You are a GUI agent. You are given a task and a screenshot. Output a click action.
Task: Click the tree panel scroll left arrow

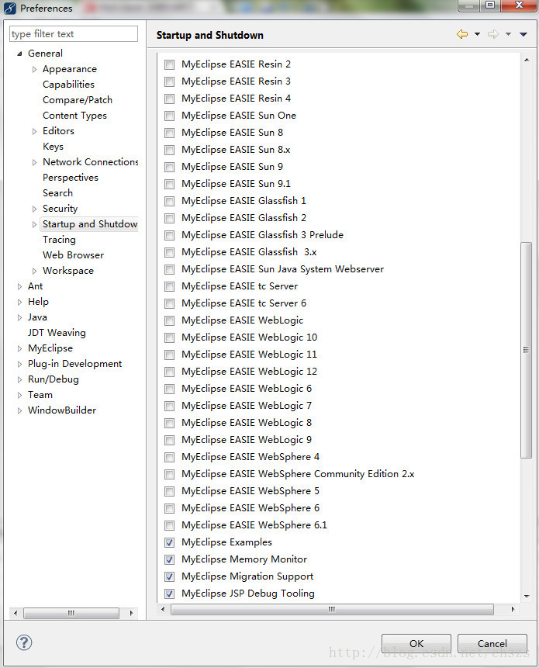click(x=16, y=613)
